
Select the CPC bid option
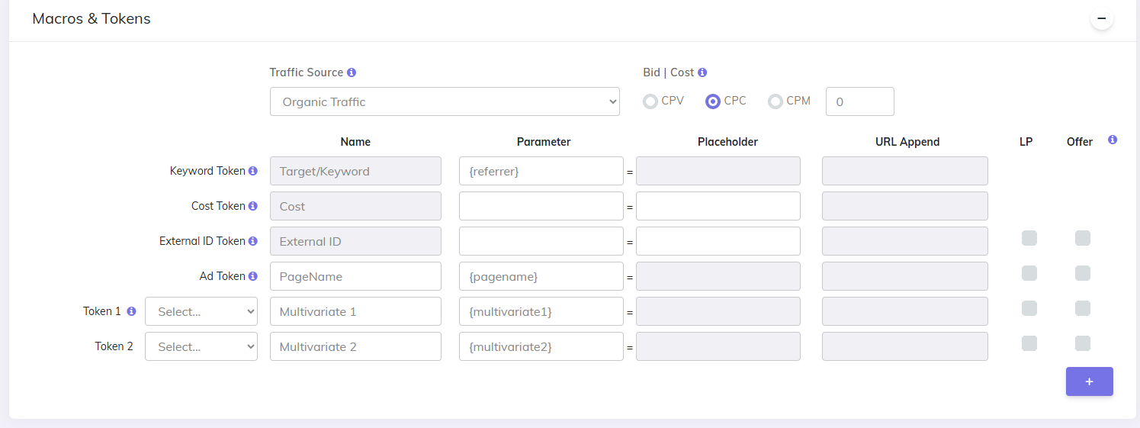713,101
